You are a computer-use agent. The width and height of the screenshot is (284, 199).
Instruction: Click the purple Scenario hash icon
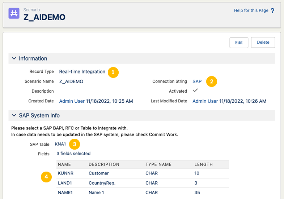click(14, 13)
